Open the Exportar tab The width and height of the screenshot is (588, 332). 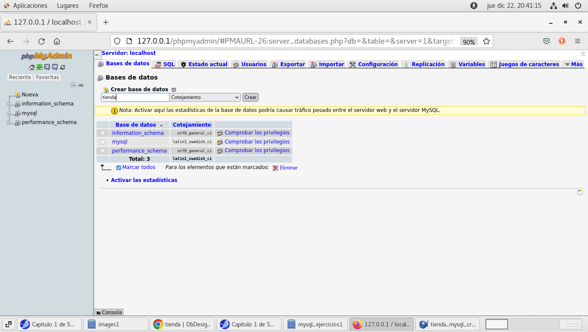pyautogui.click(x=288, y=64)
